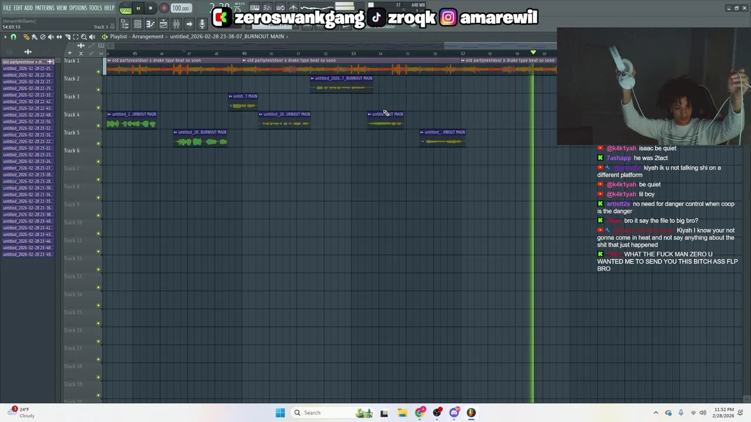751x422 pixels.
Task: Click the browser view icon beside the mixer
Action: pyautogui.click(x=163, y=24)
